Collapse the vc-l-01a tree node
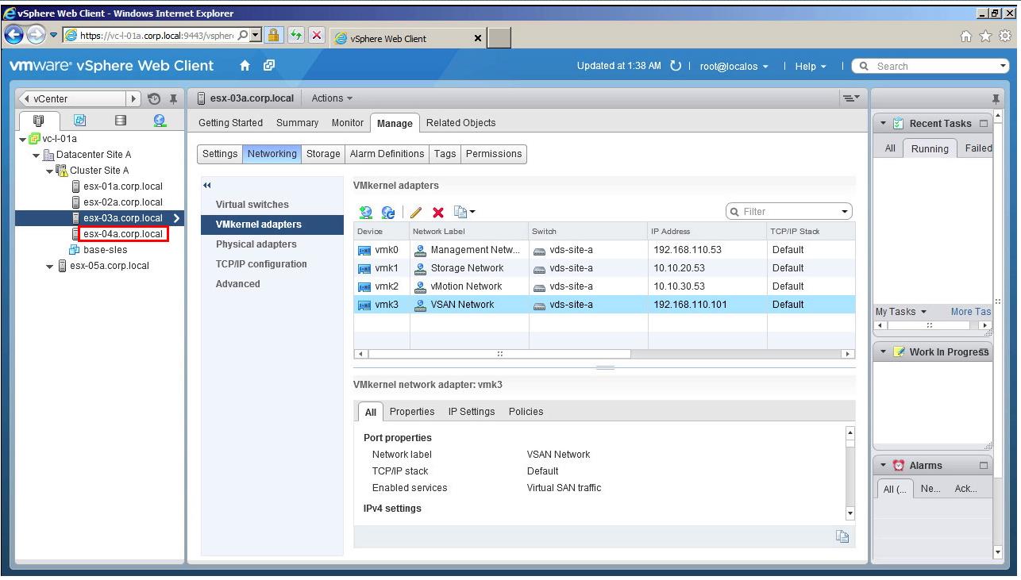The image size is (1021, 580). click(x=23, y=139)
